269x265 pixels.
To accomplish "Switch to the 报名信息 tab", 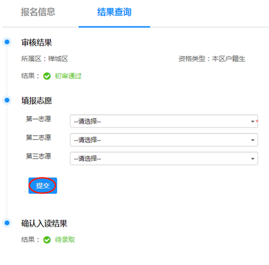I will 38,12.
